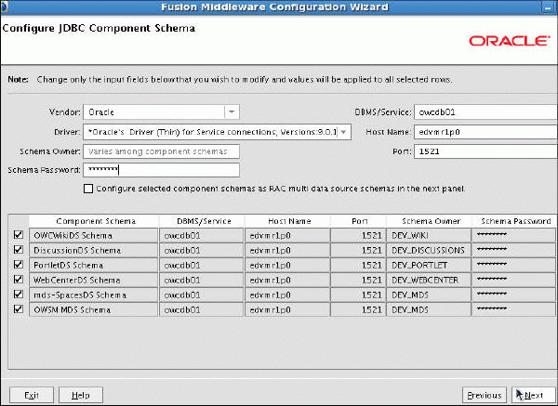558x406 pixels.
Task: Go back with the Previous button
Action: (485, 396)
